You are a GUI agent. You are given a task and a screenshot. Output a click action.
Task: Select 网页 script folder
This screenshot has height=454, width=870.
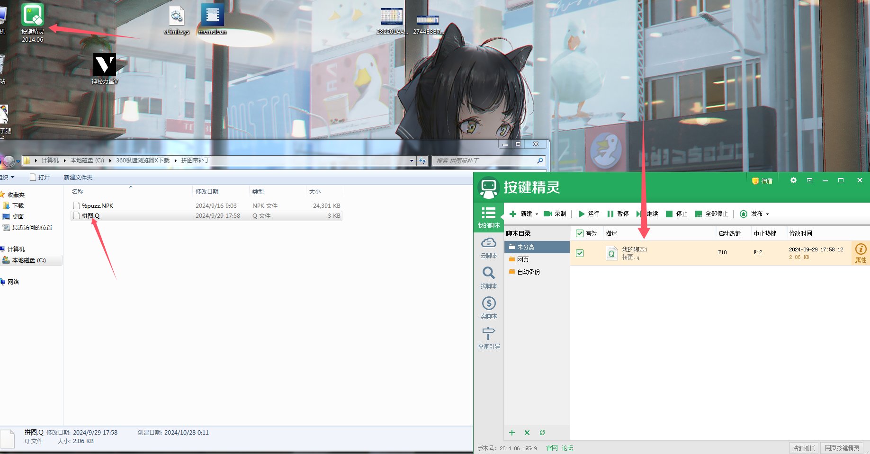tap(537, 259)
